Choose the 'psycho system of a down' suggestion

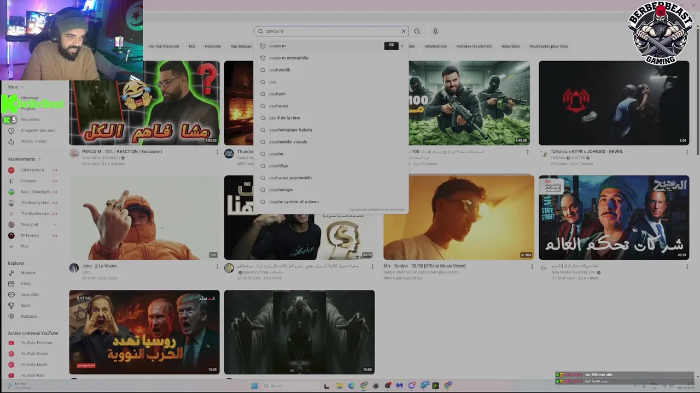click(331, 202)
